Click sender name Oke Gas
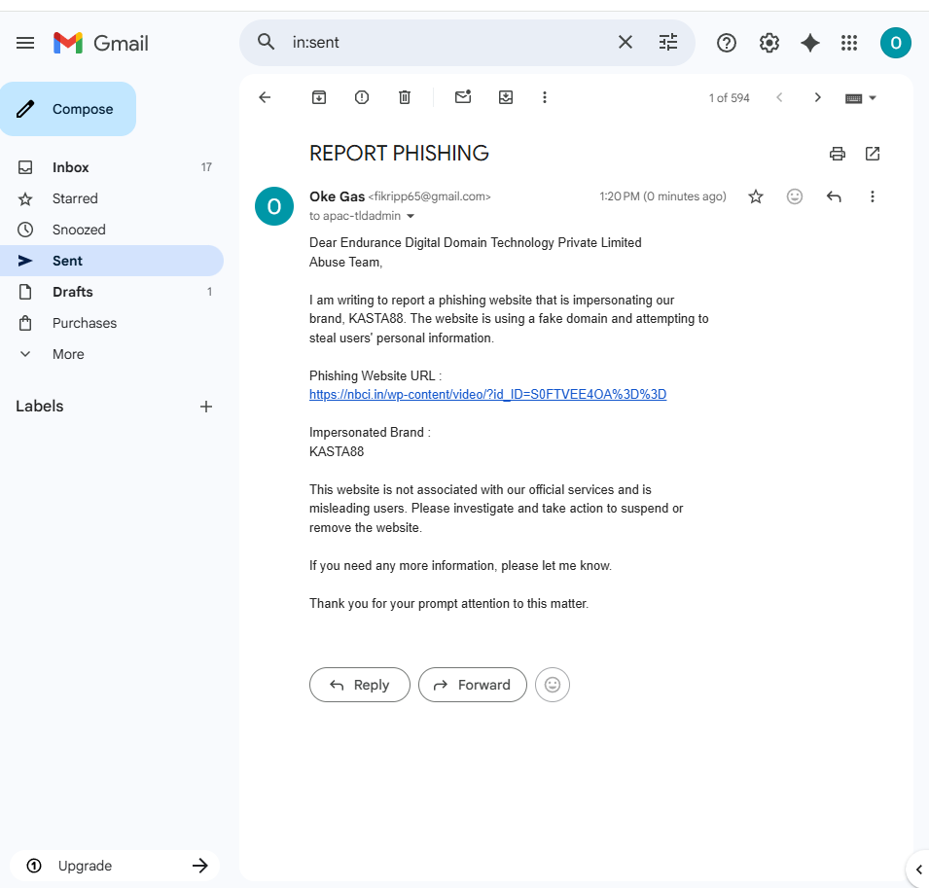929x888 pixels. [338, 196]
